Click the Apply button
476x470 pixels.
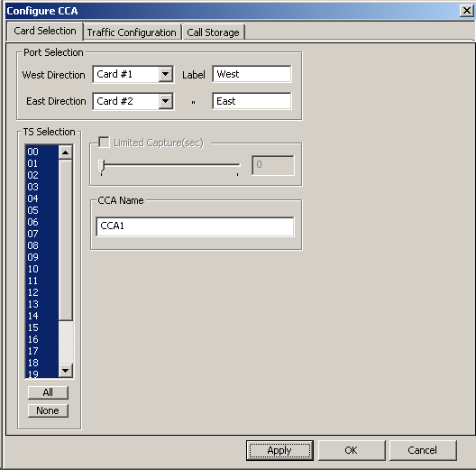click(x=279, y=450)
